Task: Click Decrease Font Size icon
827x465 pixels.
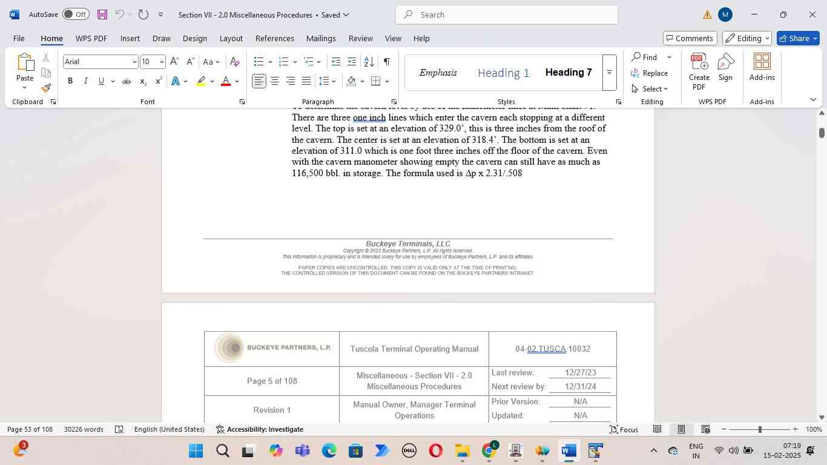Action: coord(190,62)
